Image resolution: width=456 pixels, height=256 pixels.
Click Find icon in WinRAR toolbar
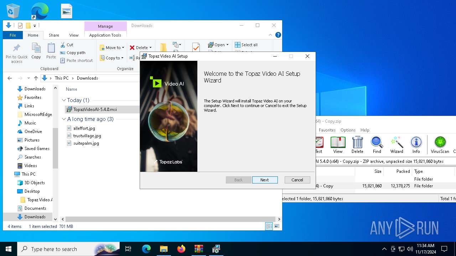point(377,145)
